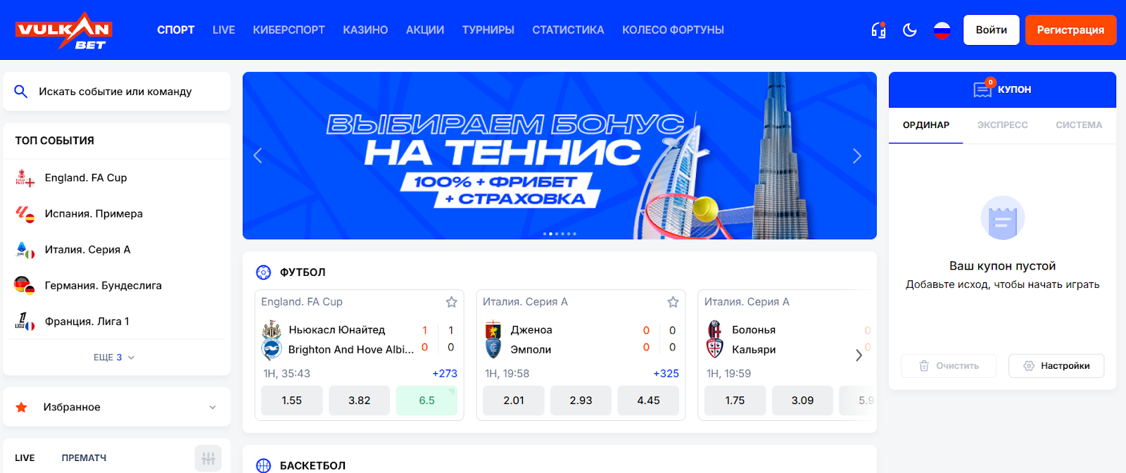Open the КАЗИНО menu item
This screenshot has height=473, width=1126.
click(x=365, y=30)
